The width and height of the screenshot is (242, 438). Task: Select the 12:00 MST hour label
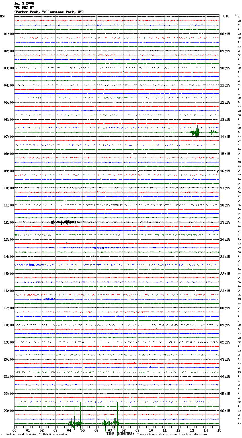tap(9, 222)
